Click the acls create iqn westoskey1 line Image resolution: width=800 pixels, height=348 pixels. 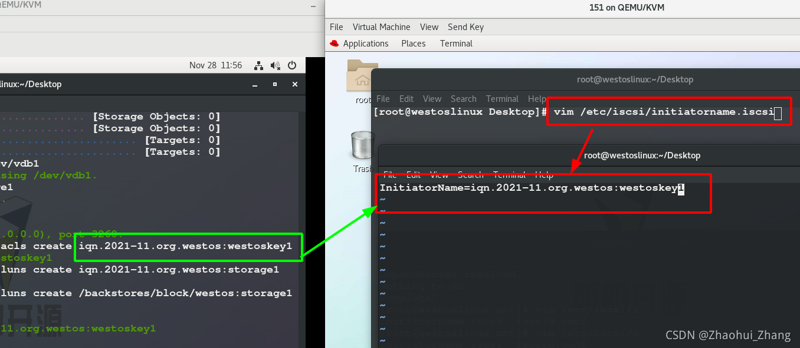pyautogui.click(x=146, y=246)
